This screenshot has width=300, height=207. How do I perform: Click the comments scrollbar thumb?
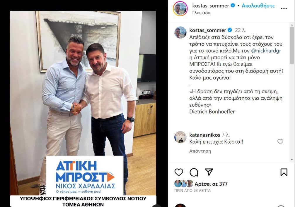pyautogui.click(x=292, y=45)
